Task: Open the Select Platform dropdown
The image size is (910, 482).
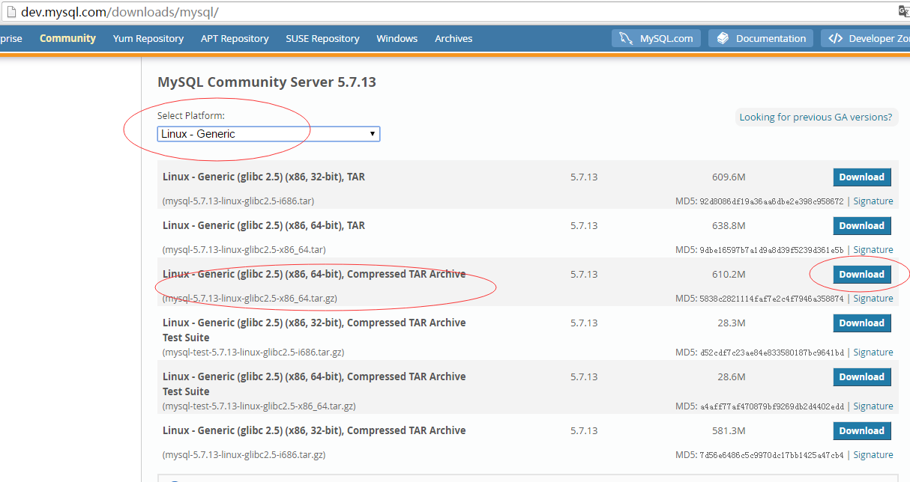Action: (x=268, y=134)
